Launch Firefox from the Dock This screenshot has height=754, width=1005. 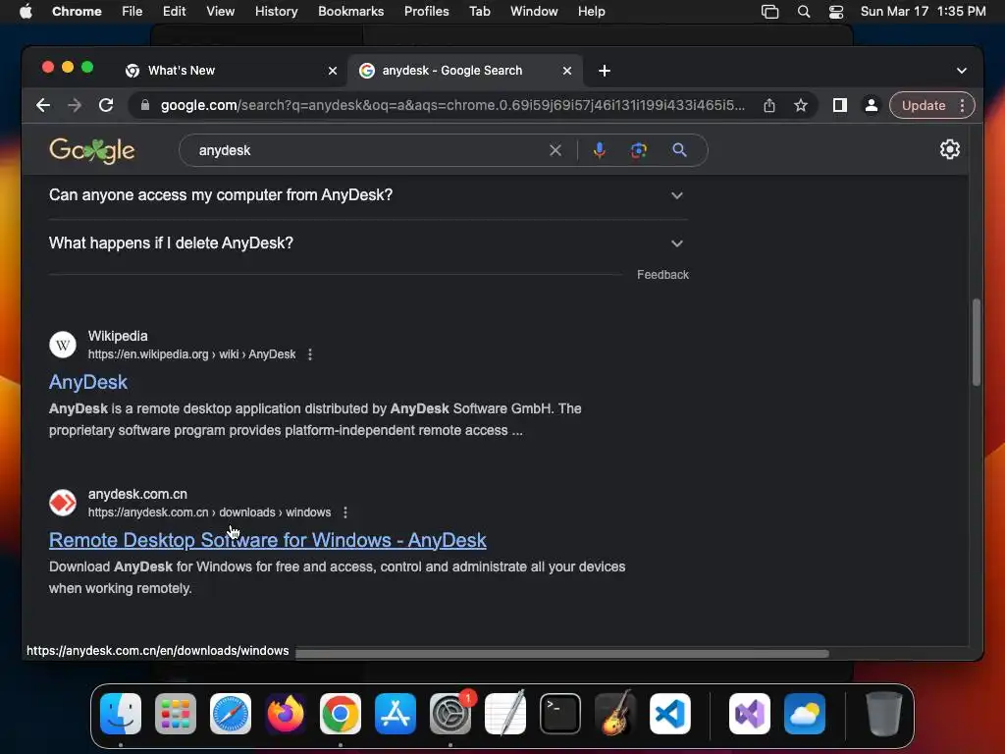click(286, 714)
